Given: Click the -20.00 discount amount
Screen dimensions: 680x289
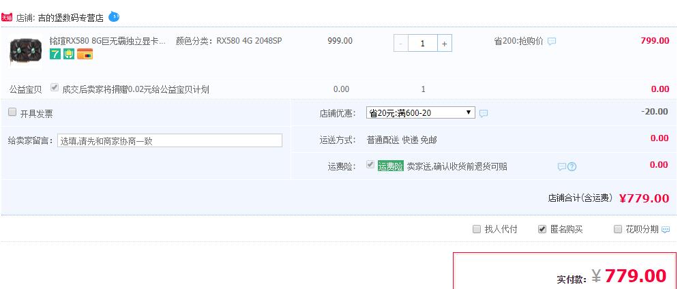Looking at the screenshot, I should tap(655, 112).
